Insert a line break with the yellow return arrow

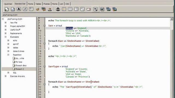pyautogui.click(x=37, y=9)
